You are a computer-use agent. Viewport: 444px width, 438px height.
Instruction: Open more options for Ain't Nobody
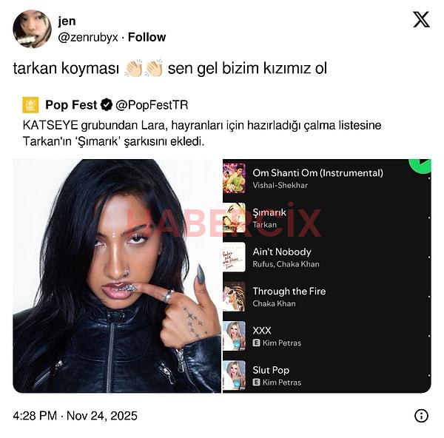pos(429,257)
